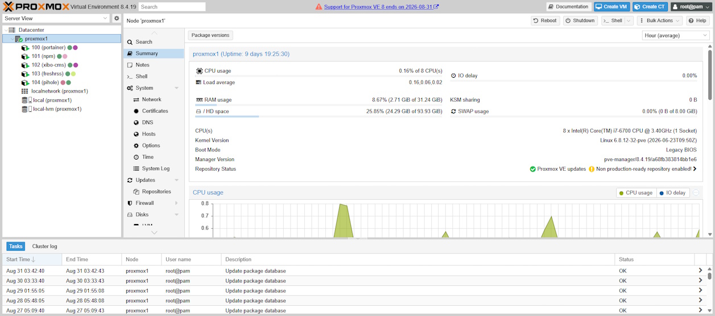Screen dimensions: 715x316
Task: Open the Search menu item
Action: [x=154, y=42]
